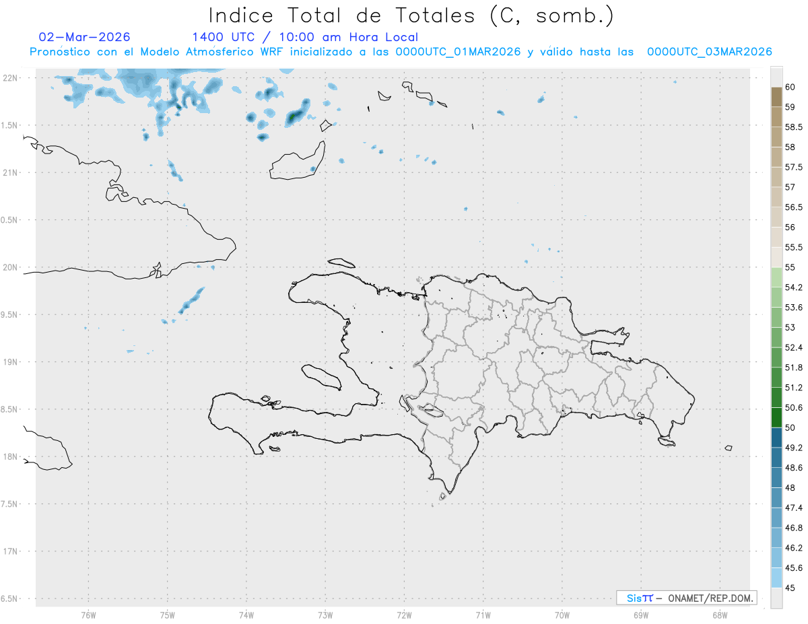Click the colorbar label "50.6"
Image resolution: width=808 pixels, height=624 pixels.
(794, 407)
